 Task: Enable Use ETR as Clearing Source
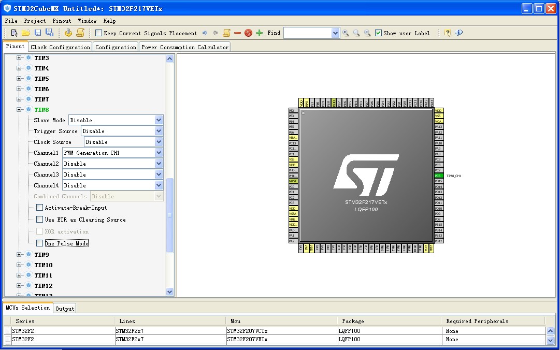click(x=40, y=220)
